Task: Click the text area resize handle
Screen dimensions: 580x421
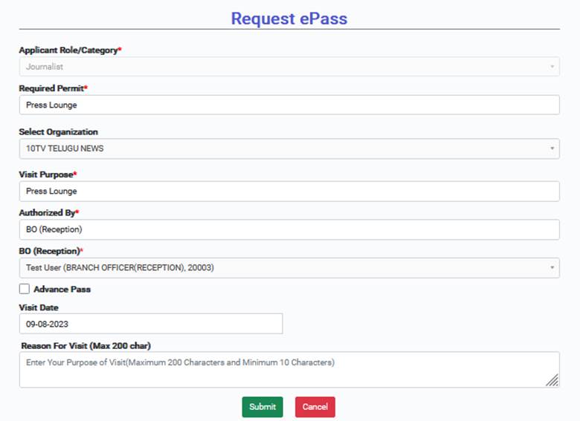Action: pyautogui.click(x=552, y=380)
